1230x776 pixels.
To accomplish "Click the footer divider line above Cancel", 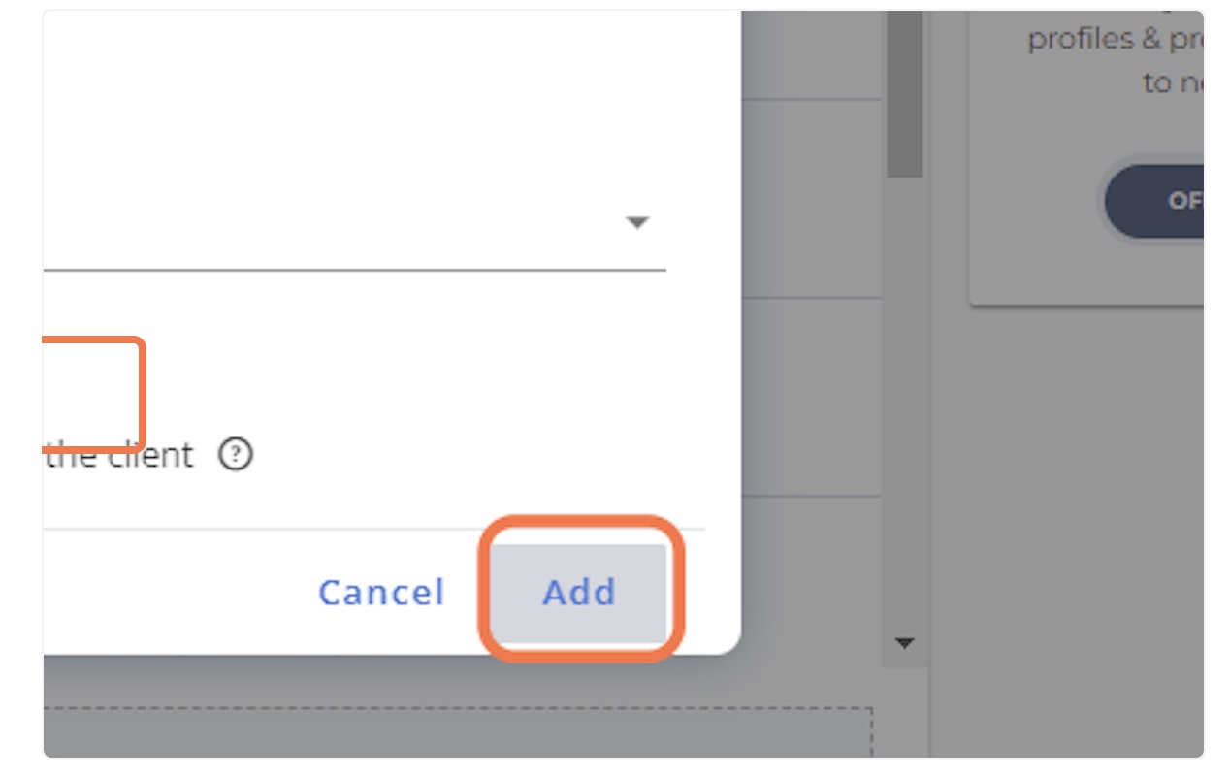I will [x=374, y=530].
